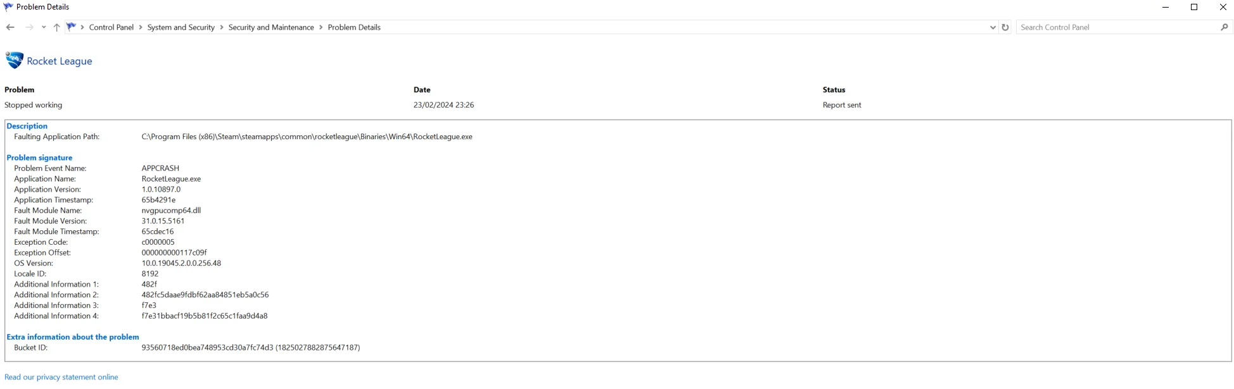Open the recent locations dropdown arrow

43,27
